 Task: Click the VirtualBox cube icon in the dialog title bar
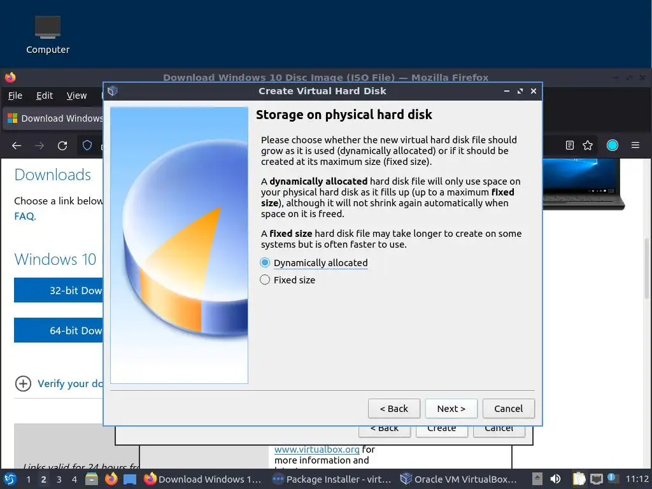click(x=113, y=91)
